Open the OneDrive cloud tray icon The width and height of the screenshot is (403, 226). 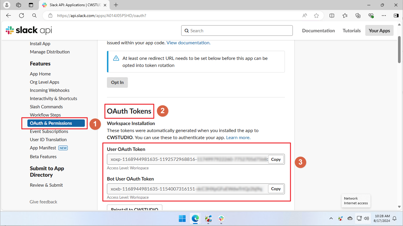click(350, 218)
